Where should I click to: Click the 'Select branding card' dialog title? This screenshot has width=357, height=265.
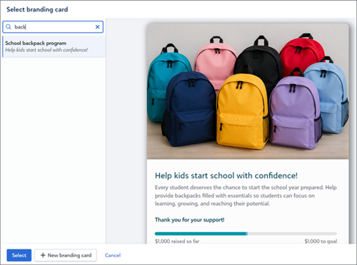click(37, 9)
